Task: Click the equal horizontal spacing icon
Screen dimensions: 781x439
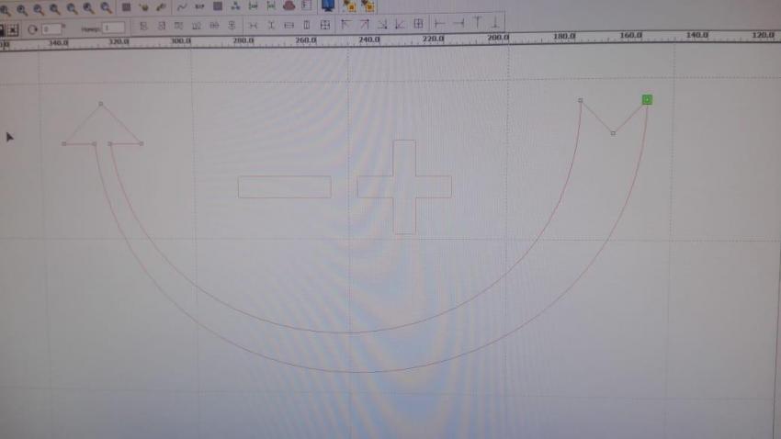Action: [253, 26]
